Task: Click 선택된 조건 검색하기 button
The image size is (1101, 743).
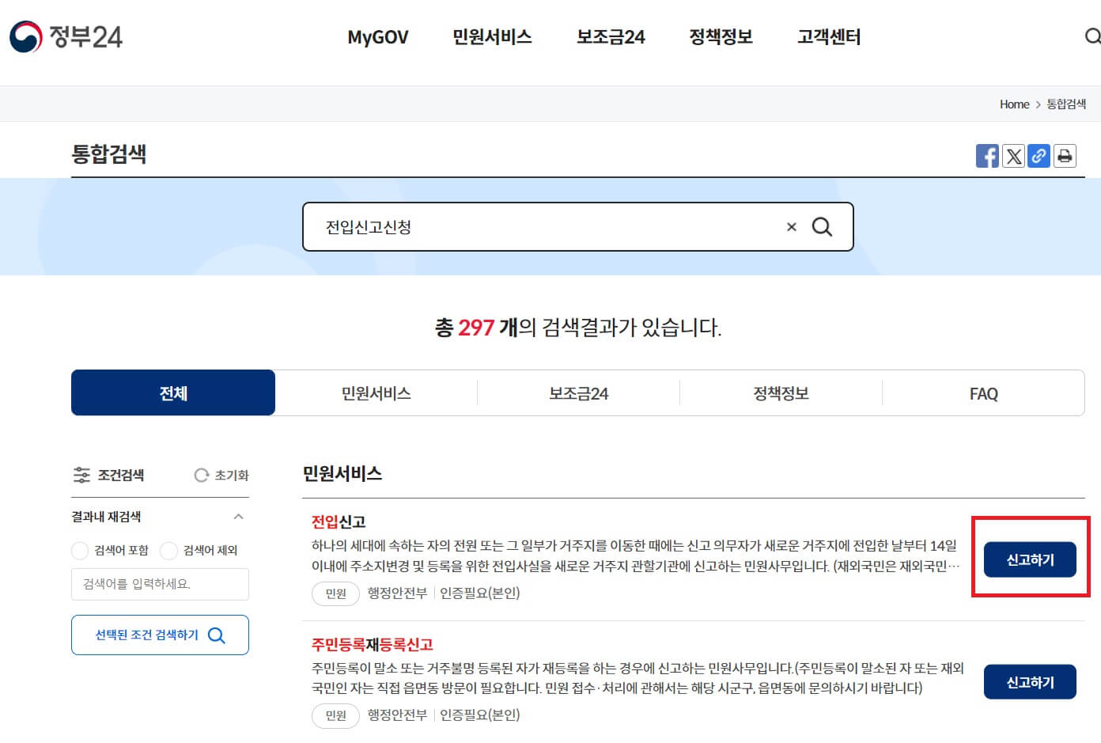Action: tap(160, 635)
